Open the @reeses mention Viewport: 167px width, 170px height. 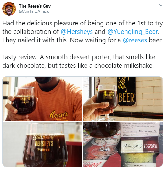click(135, 40)
